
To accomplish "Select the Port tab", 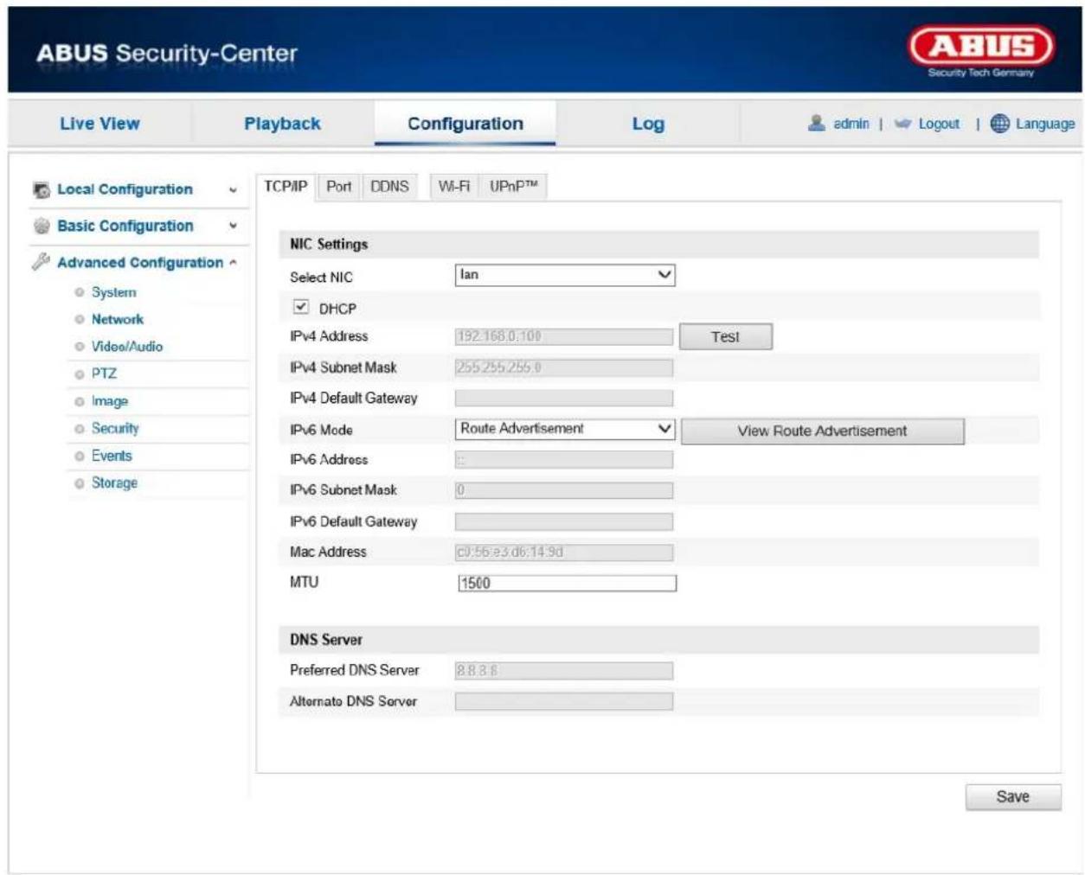I will [x=338, y=186].
